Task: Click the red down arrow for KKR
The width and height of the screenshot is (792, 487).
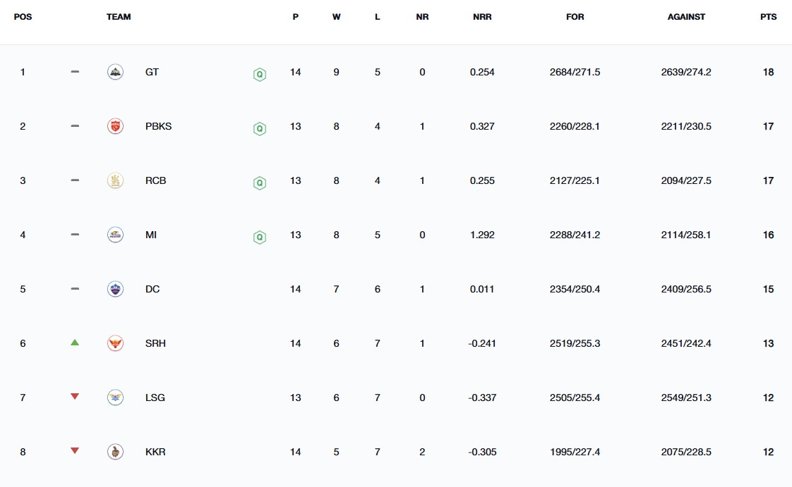Action: [75, 450]
